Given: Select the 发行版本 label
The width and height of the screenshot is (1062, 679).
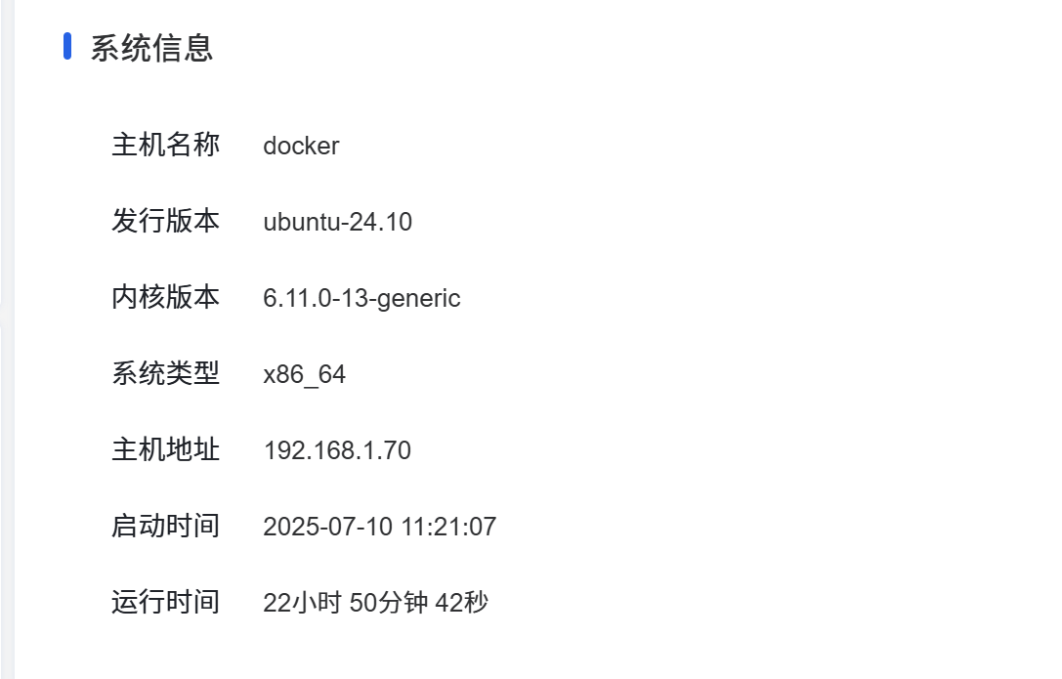Looking at the screenshot, I should 166,221.
